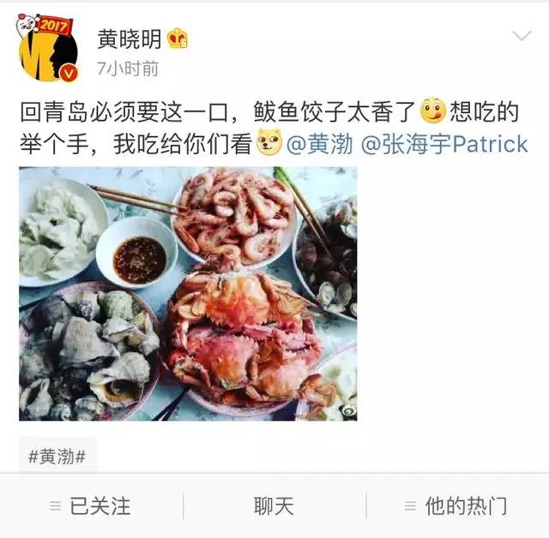The height and width of the screenshot is (538, 549).
Task: Tap the 7小时前 timestamp
Action: tap(128, 69)
